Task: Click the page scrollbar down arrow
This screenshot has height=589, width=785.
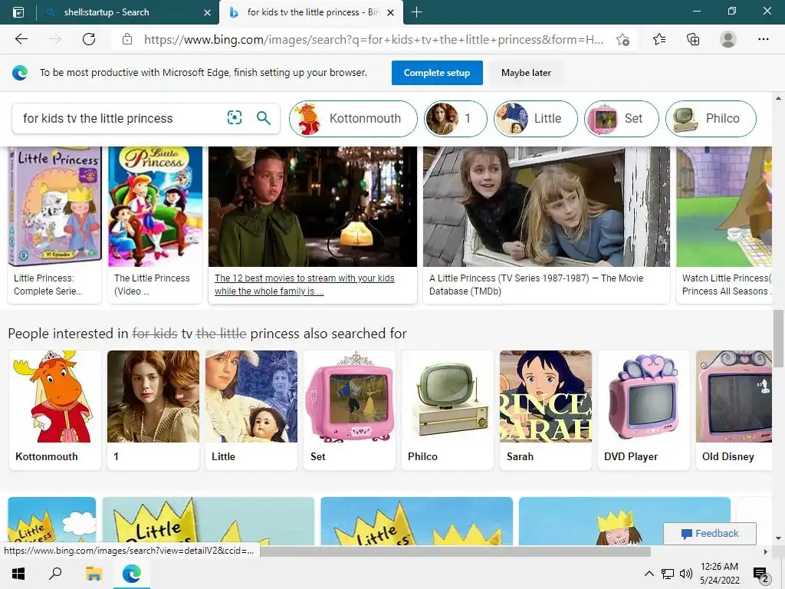Action: 778,538
